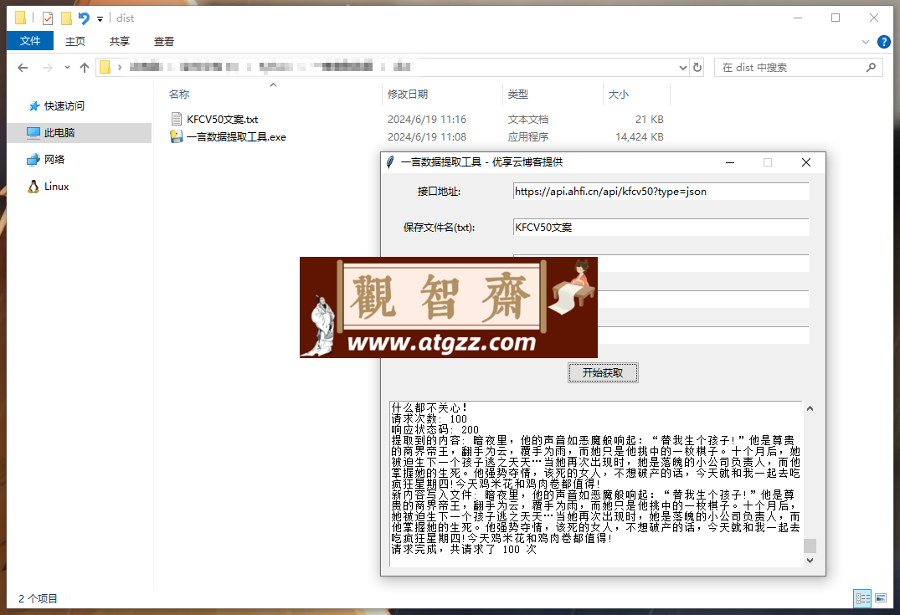Click the 14,424 KB size cell

639,137
